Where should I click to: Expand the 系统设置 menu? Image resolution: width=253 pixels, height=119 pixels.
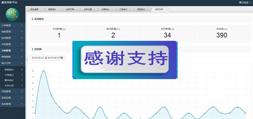(x=13, y=98)
